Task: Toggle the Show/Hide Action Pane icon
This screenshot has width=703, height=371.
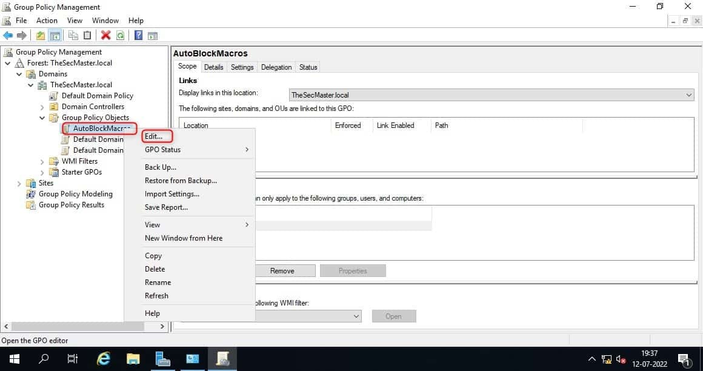Action: click(x=153, y=35)
